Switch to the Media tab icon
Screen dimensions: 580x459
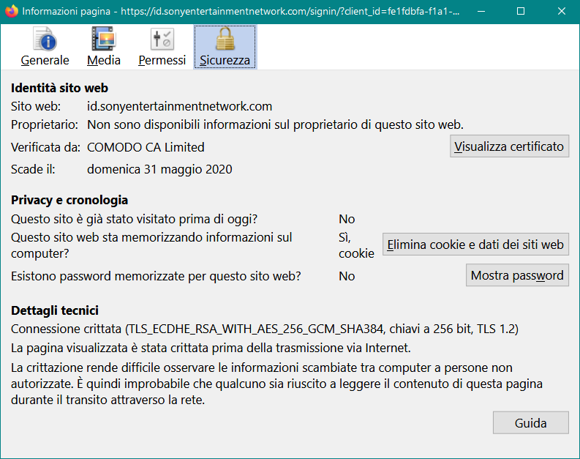[x=104, y=39]
